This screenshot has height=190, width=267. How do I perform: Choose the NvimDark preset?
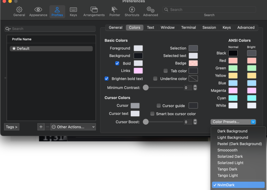(238, 185)
